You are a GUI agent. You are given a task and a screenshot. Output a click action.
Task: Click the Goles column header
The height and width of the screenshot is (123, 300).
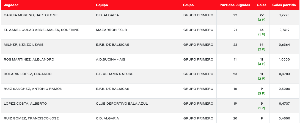tap(261, 5)
